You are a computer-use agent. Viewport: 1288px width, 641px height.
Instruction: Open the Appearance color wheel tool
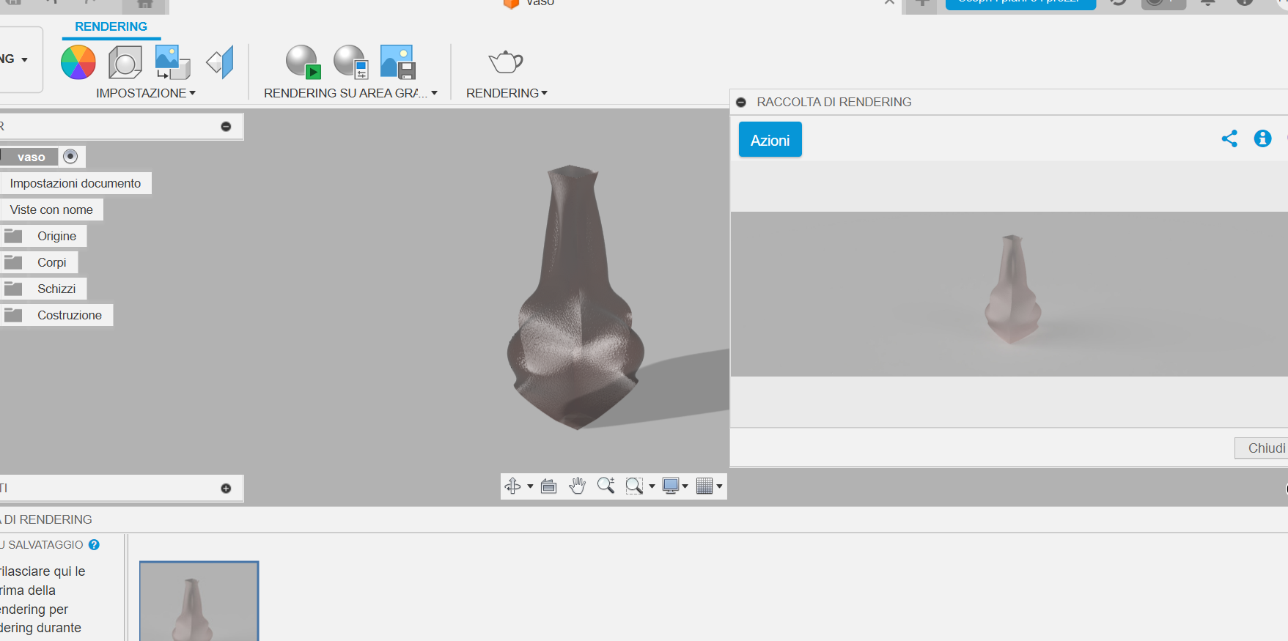78,62
